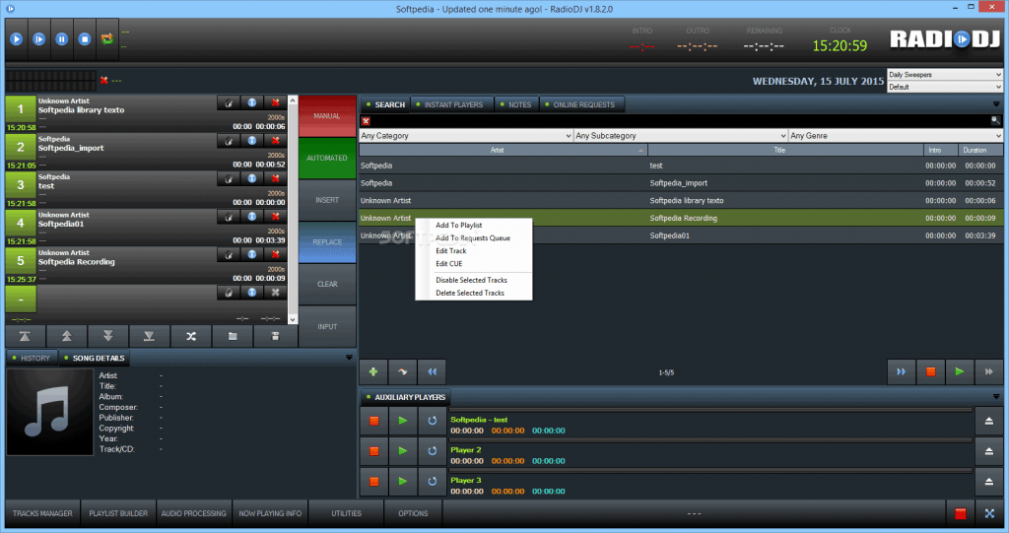Toggle the MANUAL mode button
Screen dimensions: 1009x533
point(326,115)
